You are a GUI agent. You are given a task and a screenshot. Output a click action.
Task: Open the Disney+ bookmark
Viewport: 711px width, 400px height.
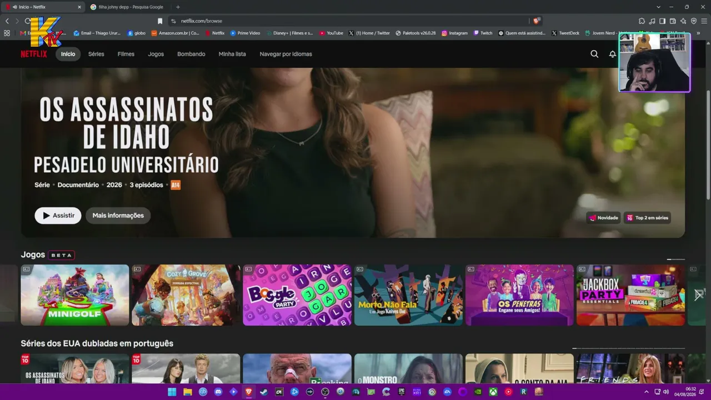click(289, 33)
